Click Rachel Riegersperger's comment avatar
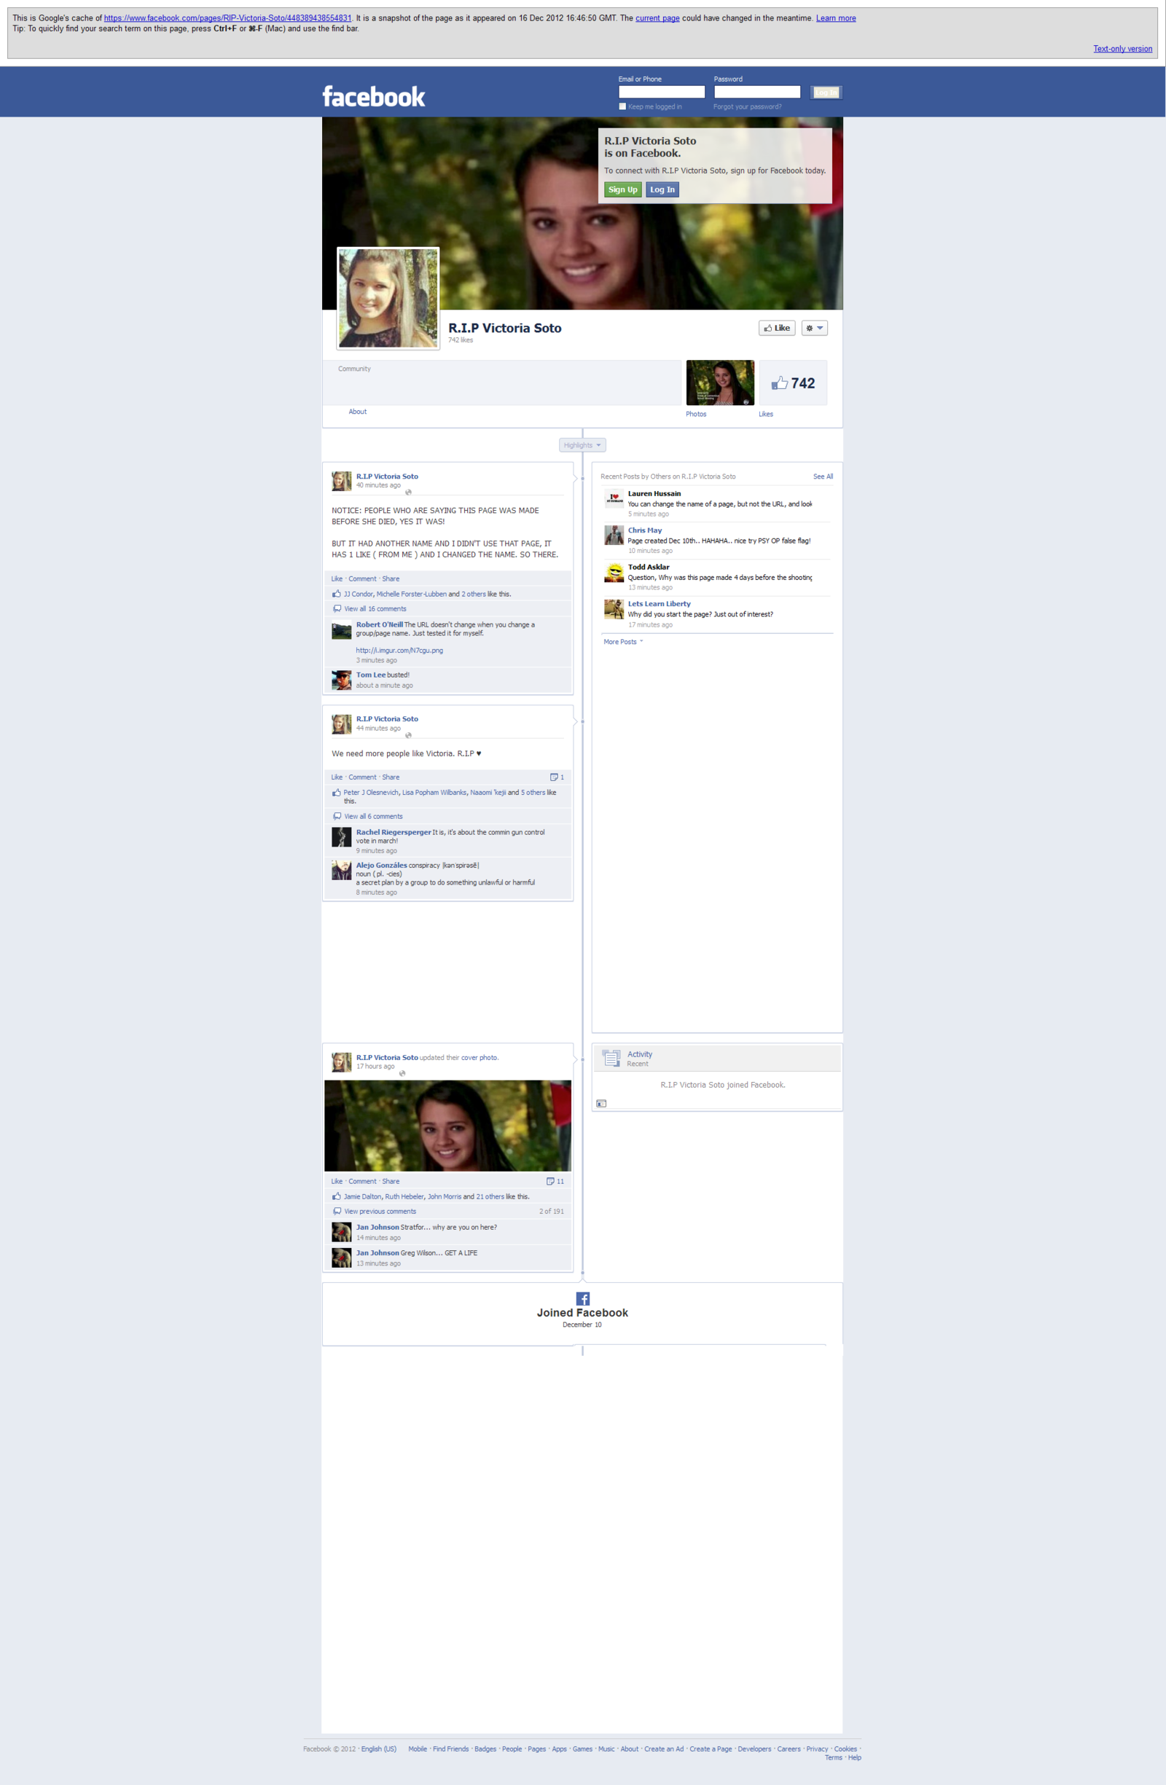This screenshot has height=1785, width=1166. (341, 837)
